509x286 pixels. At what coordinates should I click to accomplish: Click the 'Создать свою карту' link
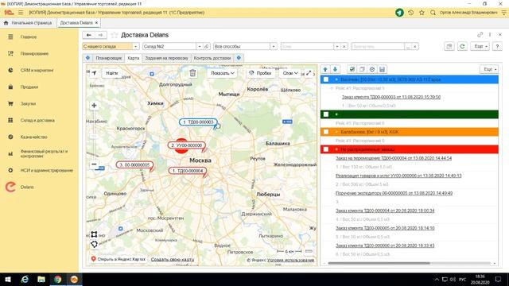tap(173, 260)
